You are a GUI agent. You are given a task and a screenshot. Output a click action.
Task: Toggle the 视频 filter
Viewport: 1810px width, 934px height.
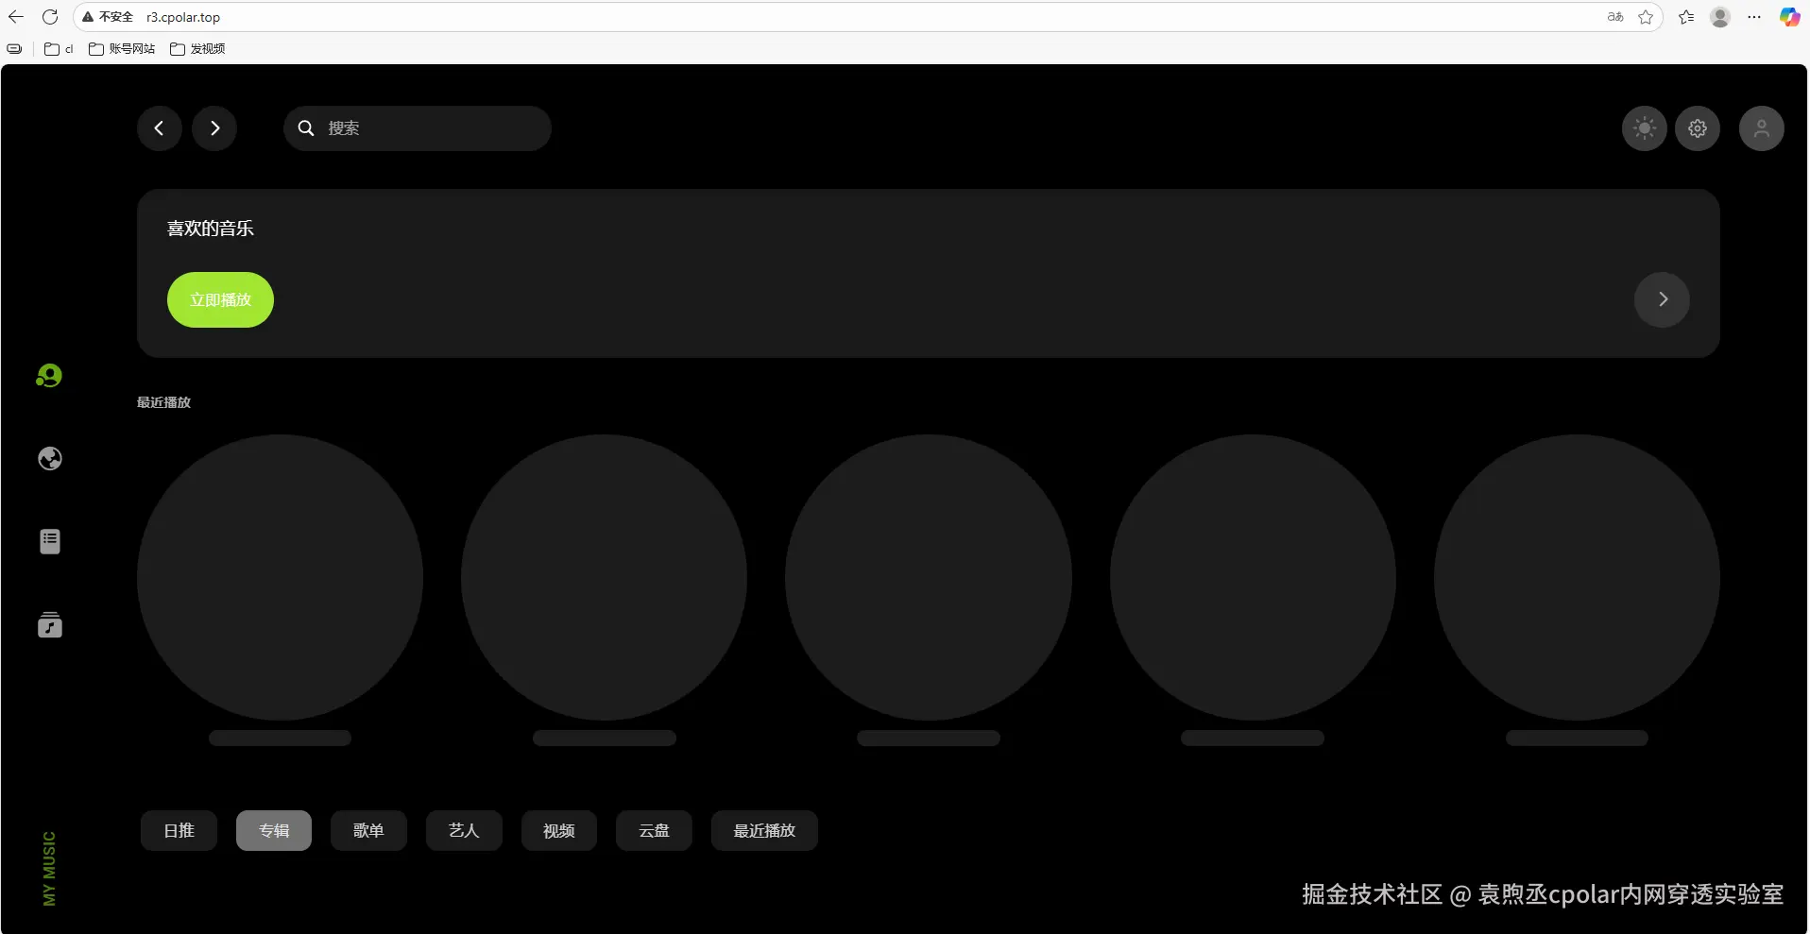pos(558,830)
